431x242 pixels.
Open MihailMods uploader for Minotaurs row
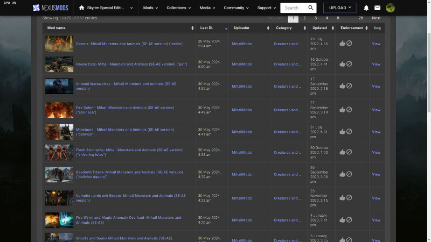241,132
